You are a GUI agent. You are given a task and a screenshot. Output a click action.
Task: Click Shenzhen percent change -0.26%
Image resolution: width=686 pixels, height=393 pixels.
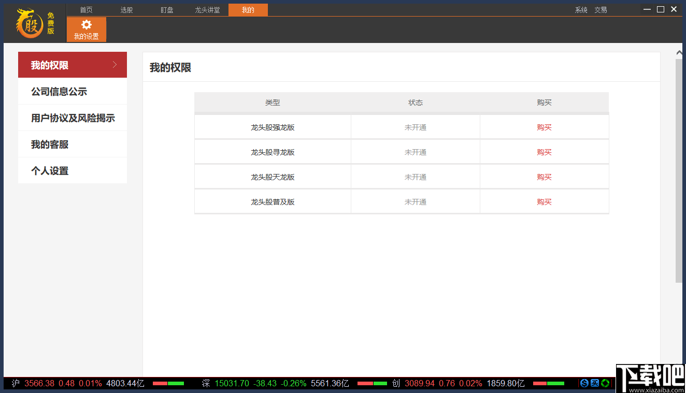[x=294, y=384]
